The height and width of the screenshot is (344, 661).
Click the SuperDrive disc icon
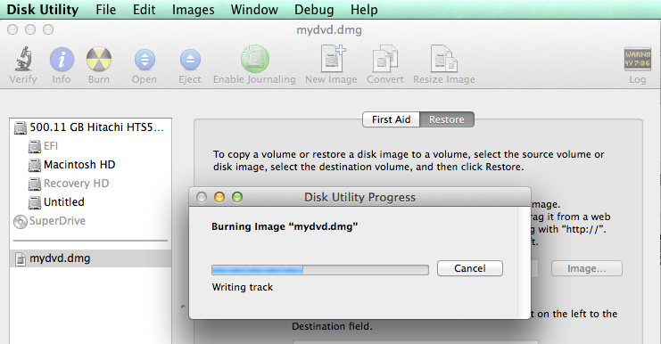(21, 222)
